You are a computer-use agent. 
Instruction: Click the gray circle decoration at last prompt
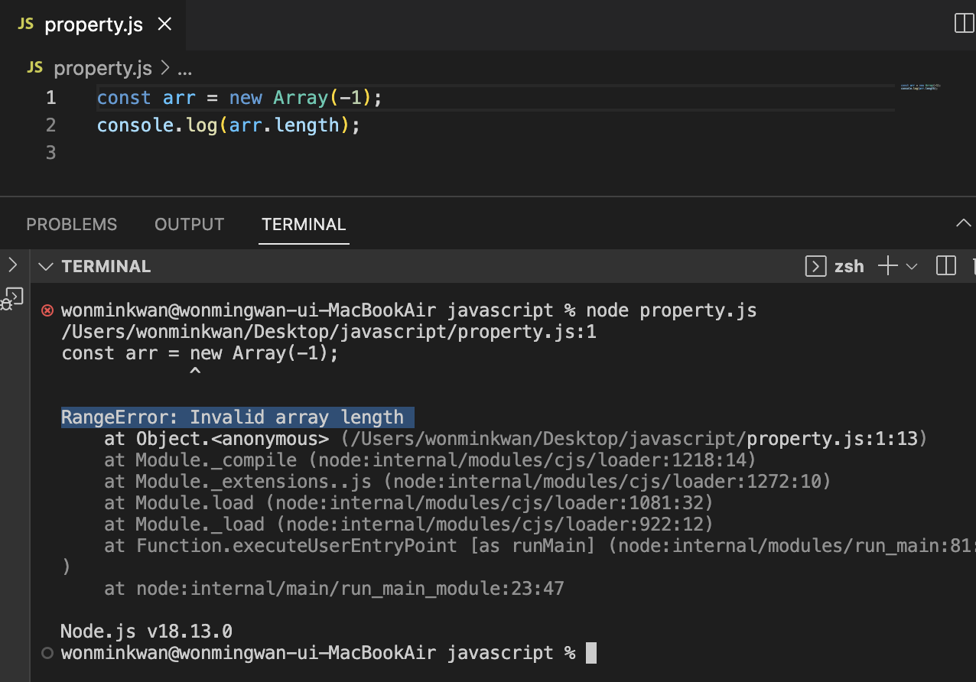point(47,653)
